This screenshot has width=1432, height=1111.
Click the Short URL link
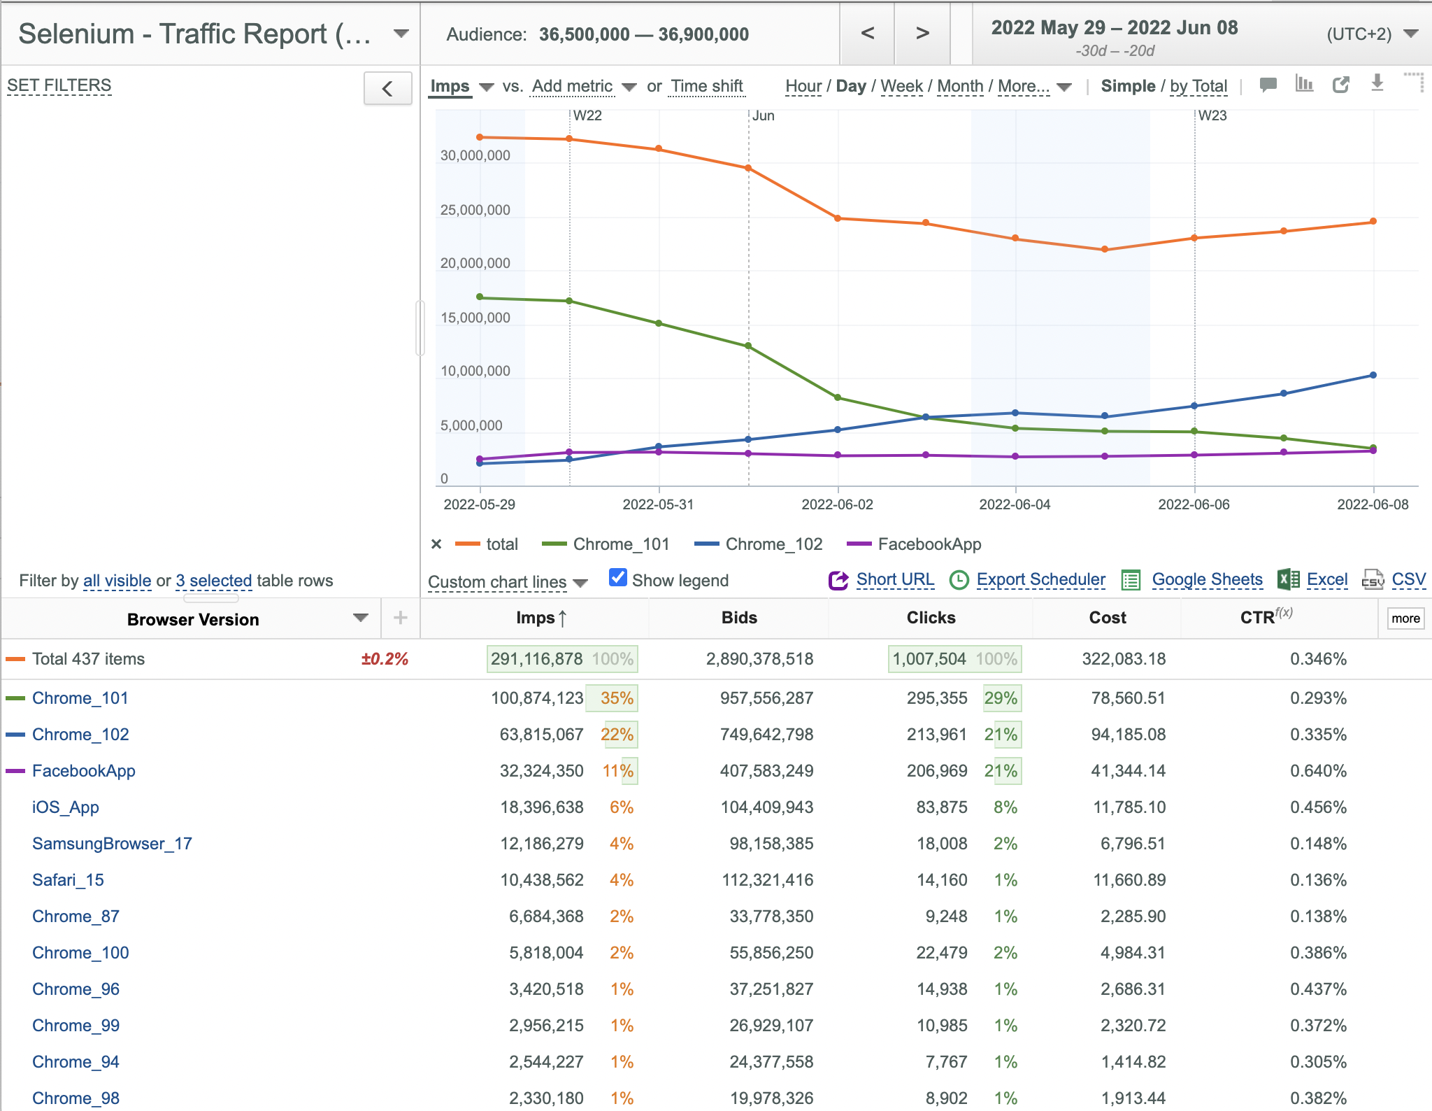[895, 579]
